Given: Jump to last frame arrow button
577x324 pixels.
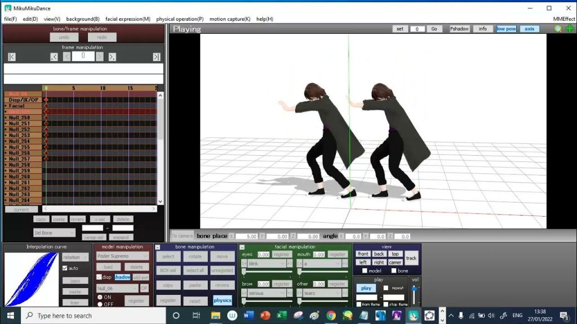Looking at the screenshot, I should tap(156, 57).
